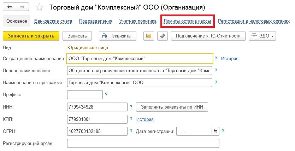Image resolution: width=295 pixels, height=151 pixels.
Task: Open История link next to КПП
Action: (x=145, y=120)
